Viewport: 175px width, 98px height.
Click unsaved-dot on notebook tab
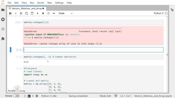[x=43, y=8]
